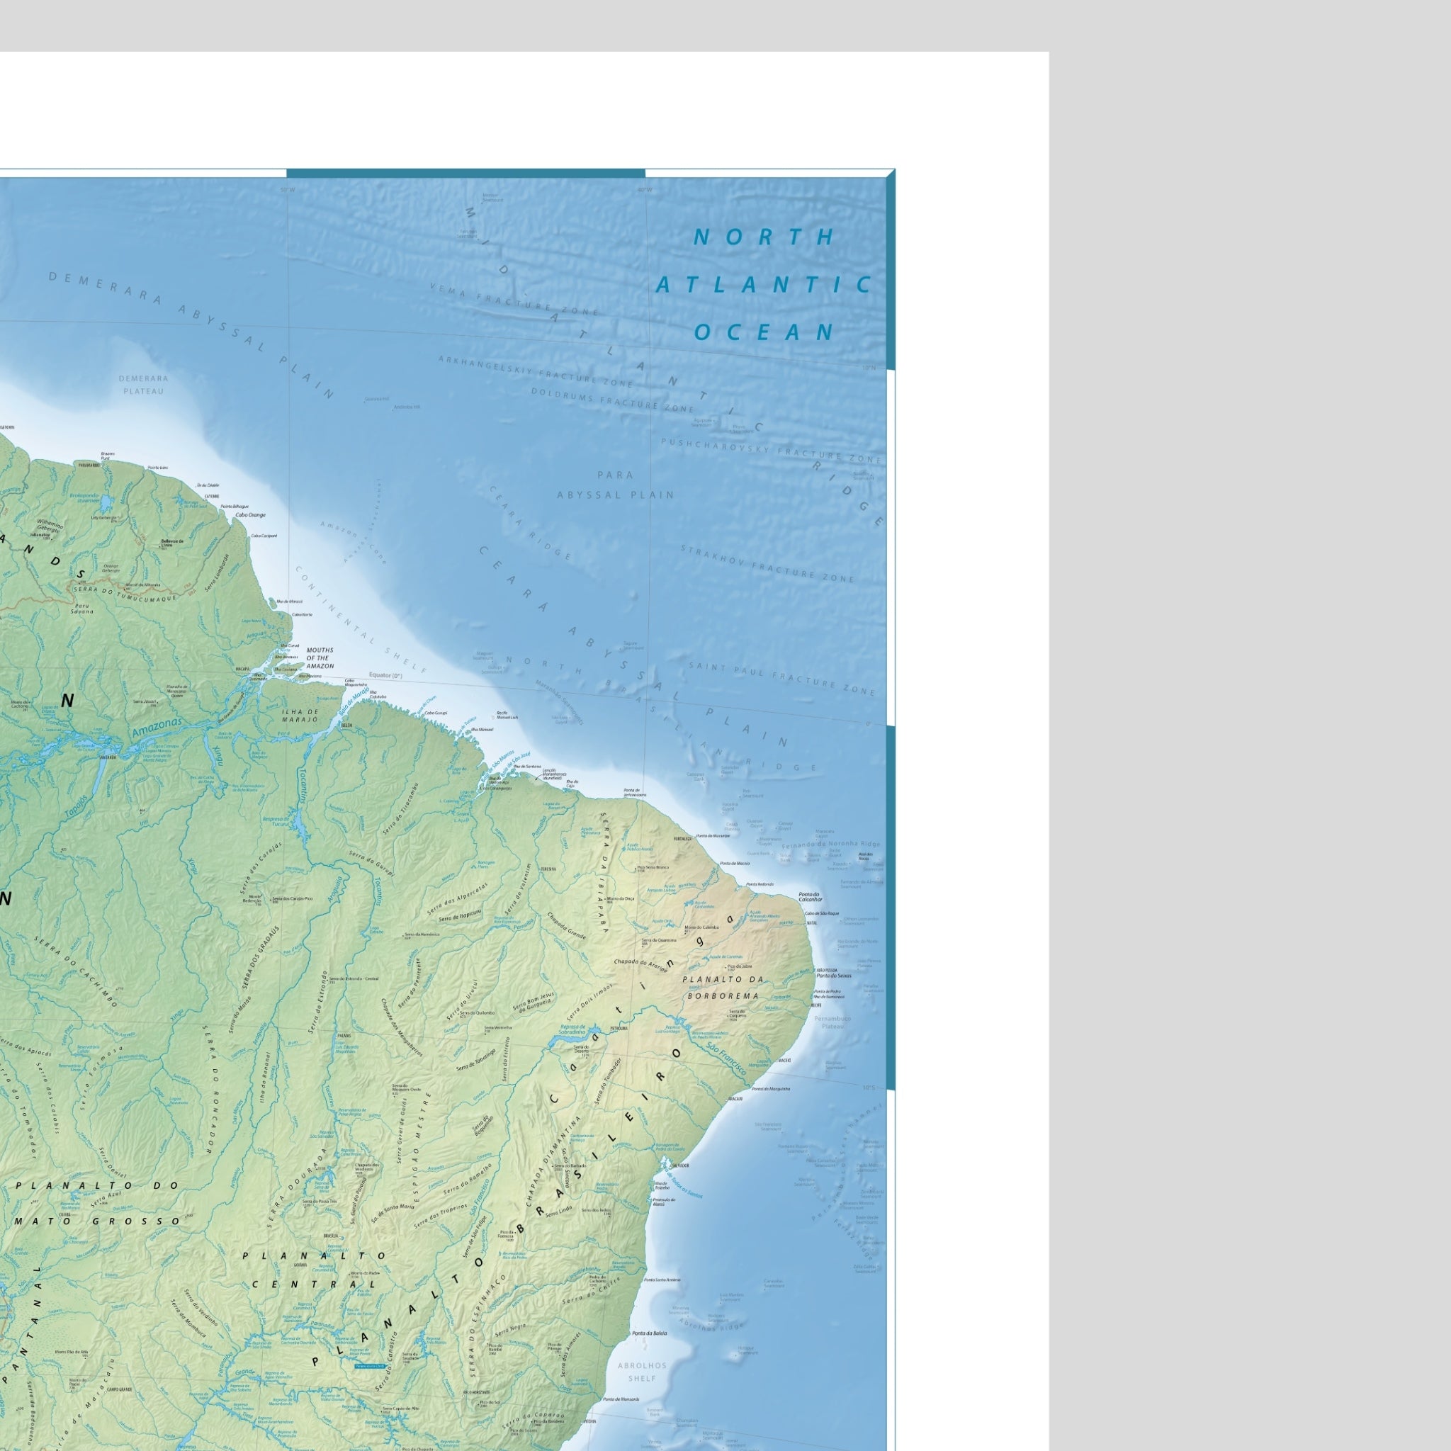Click the NORTH ATLANTIC OCEAN label
1451x1451 pixels.
pos(764,285)
